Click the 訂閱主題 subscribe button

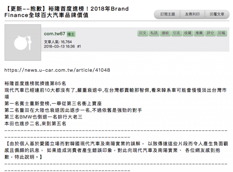point(167,15)
